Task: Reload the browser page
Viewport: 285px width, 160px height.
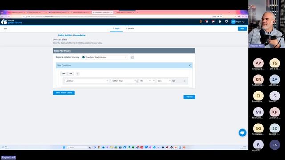Action: click(x=9, y=16)
